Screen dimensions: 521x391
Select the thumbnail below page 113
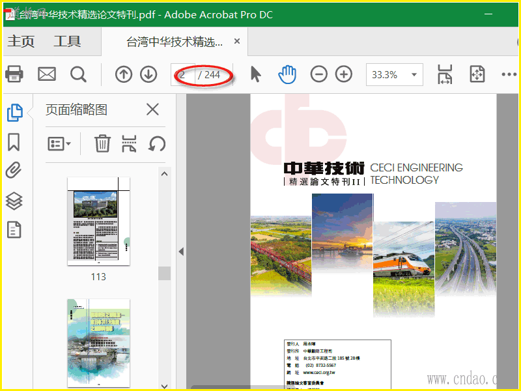click(98, 343)
